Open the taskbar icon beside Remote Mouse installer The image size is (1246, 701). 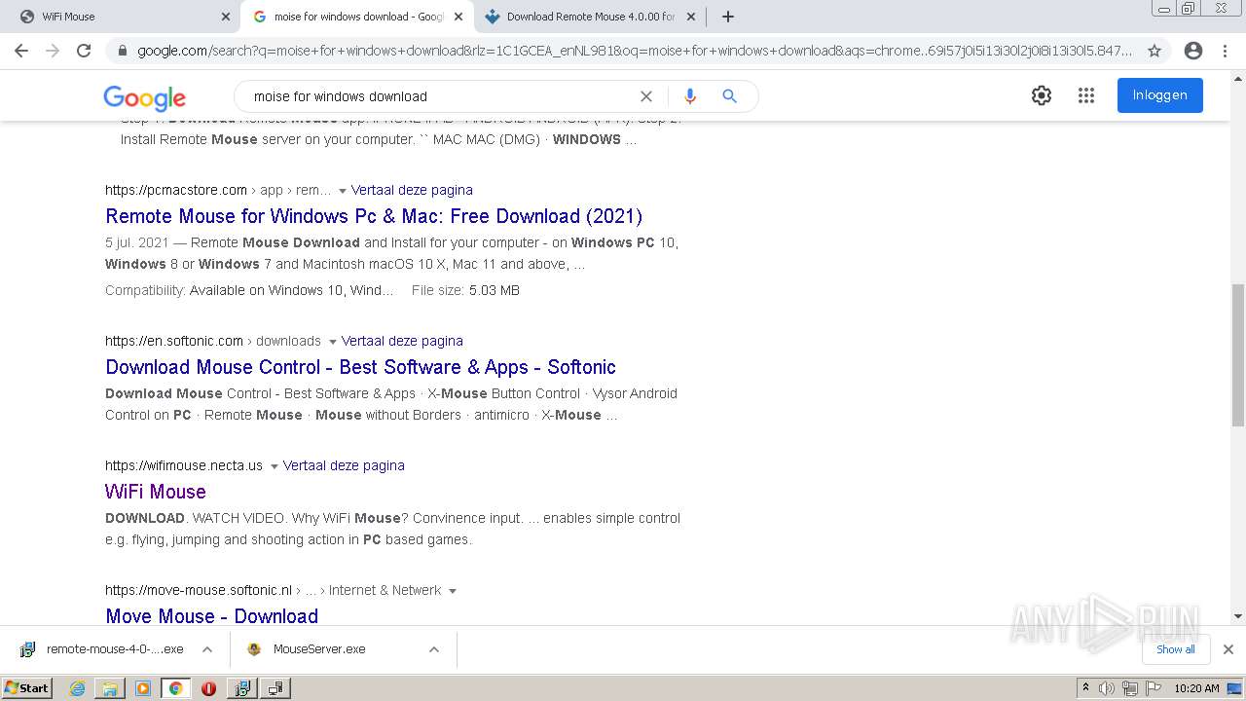tap(275, 688)
